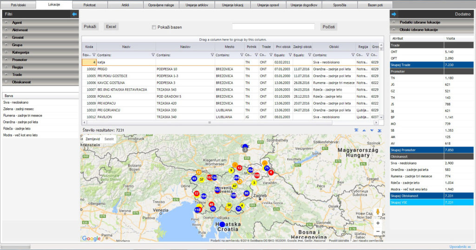This screenshot has height=250, width=476.
Task: Enable the Pokaži bazen checkbox
Action: 154,27
